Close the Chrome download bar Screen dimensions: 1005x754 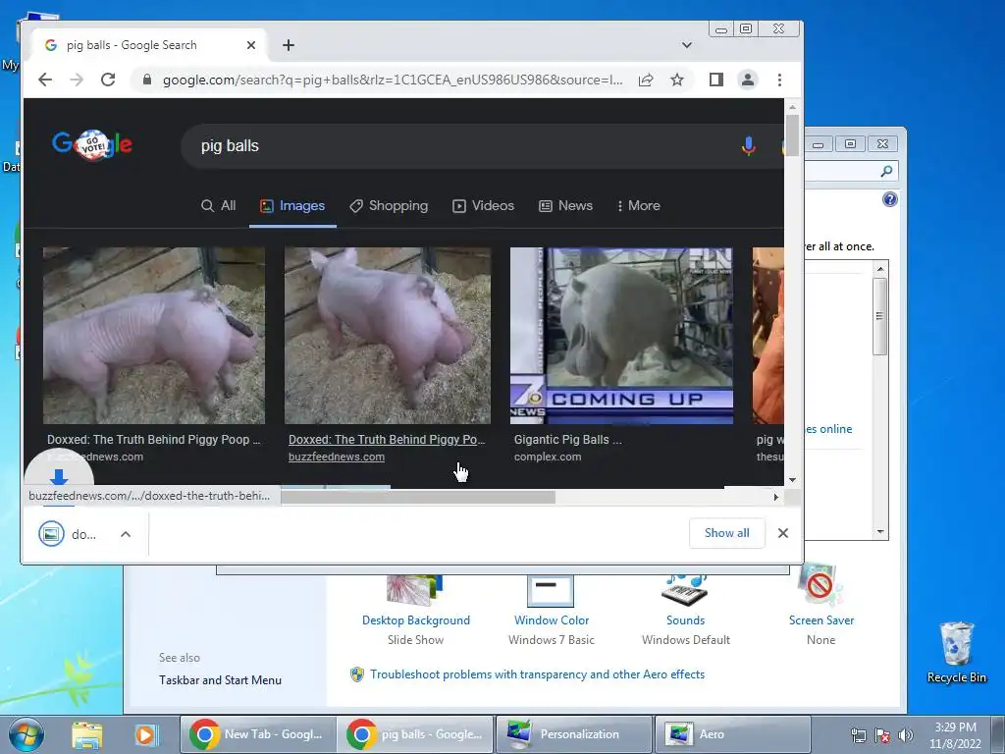(782, 533)
